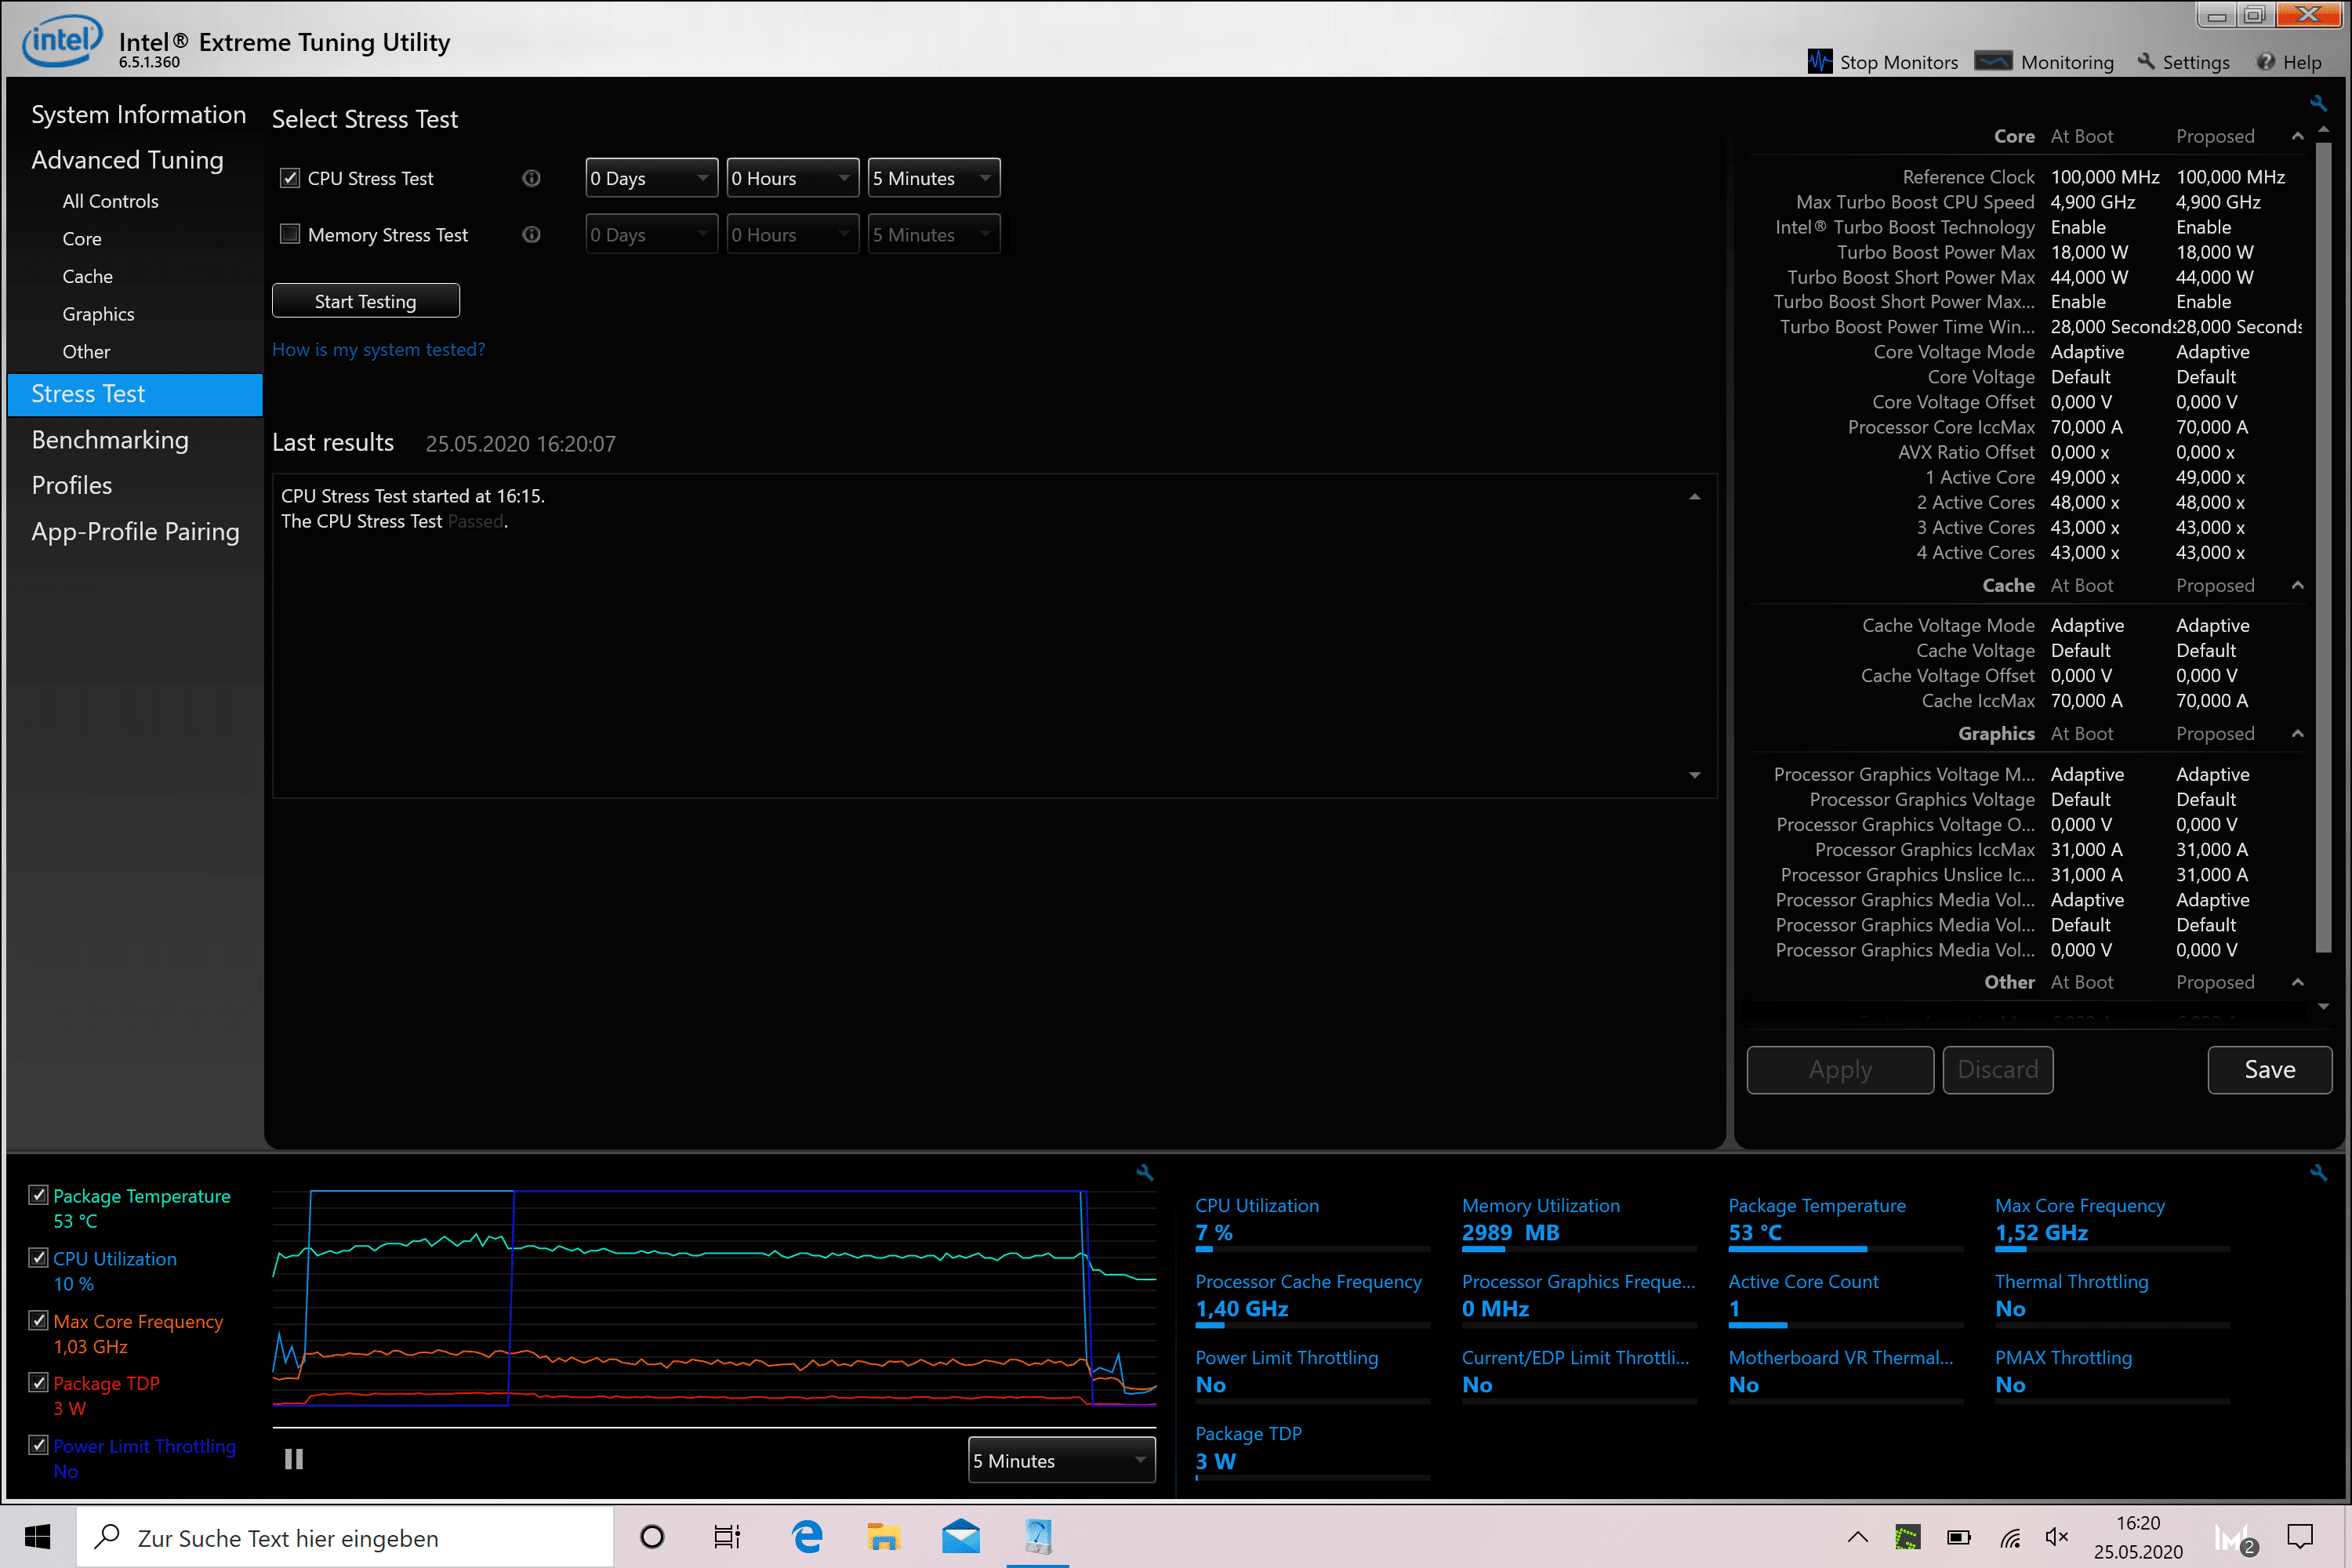The image size is (2352, 1568).
Task: Open the Help question mark icon
Action: click(2266, 62)
